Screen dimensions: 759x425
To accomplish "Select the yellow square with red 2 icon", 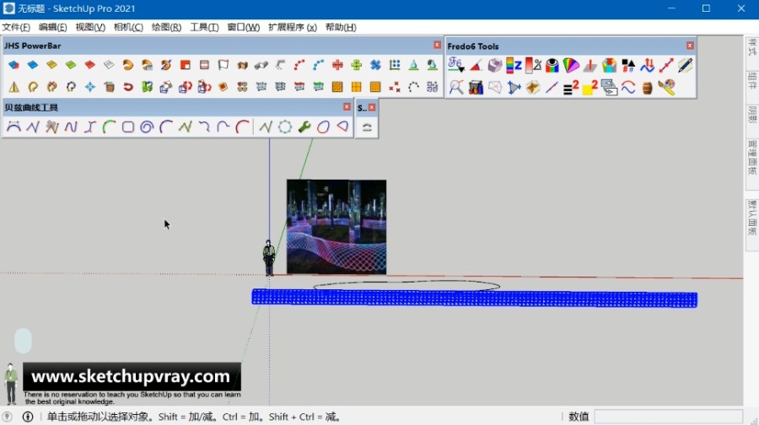I will click(590, 87).
